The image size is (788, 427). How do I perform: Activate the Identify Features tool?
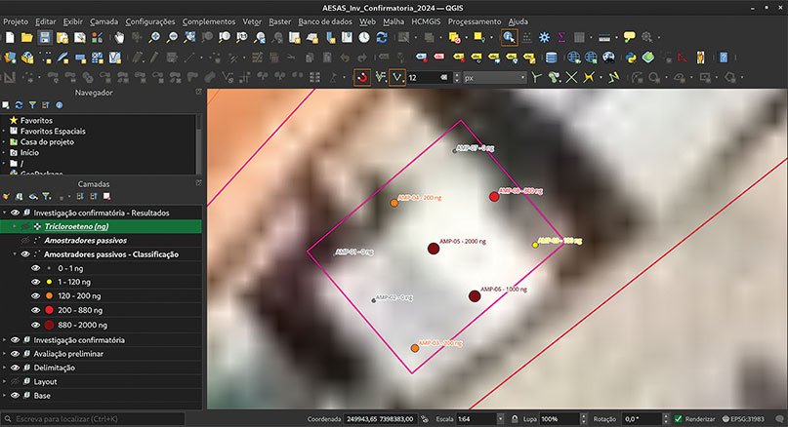(x=509, y=37)
